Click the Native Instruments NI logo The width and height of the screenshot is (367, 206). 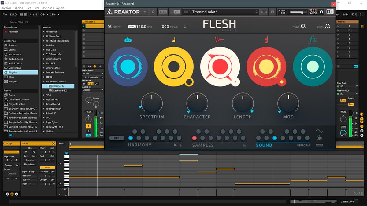330,12
